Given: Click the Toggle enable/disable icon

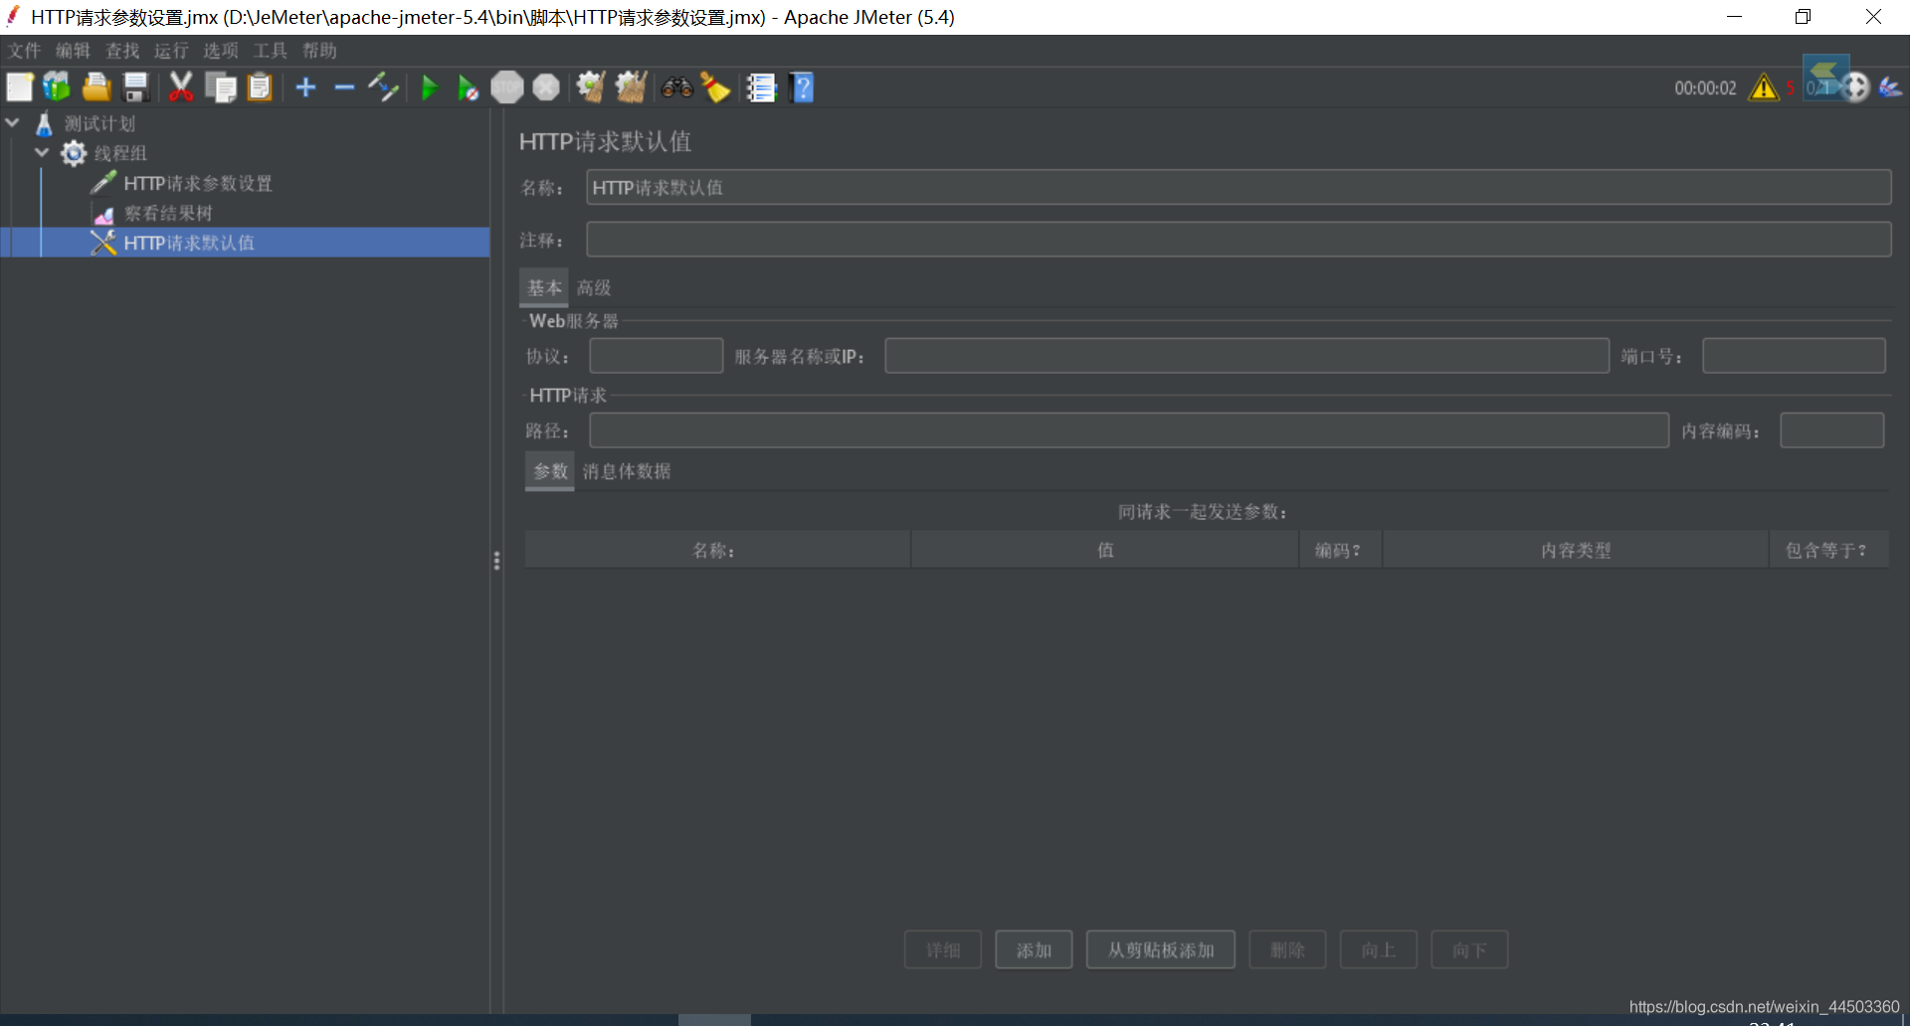Looking at the screenshot, I should 383,87.
